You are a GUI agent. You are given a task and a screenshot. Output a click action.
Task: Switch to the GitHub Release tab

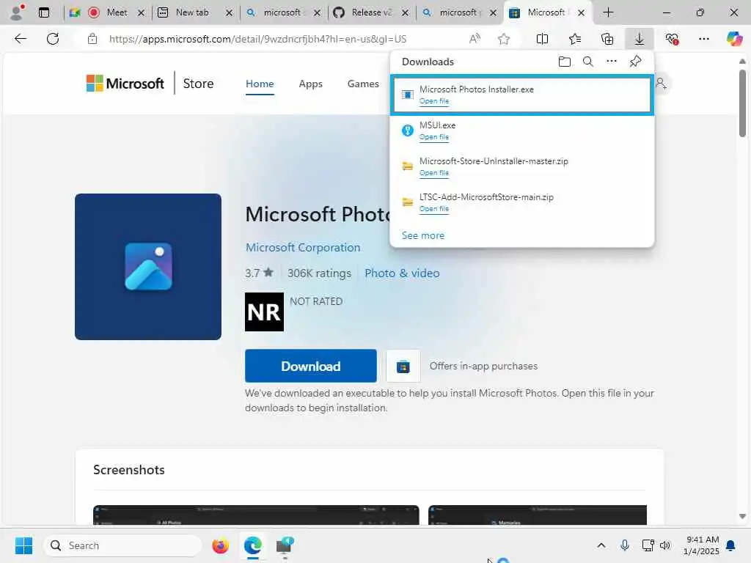coord(371,12)
